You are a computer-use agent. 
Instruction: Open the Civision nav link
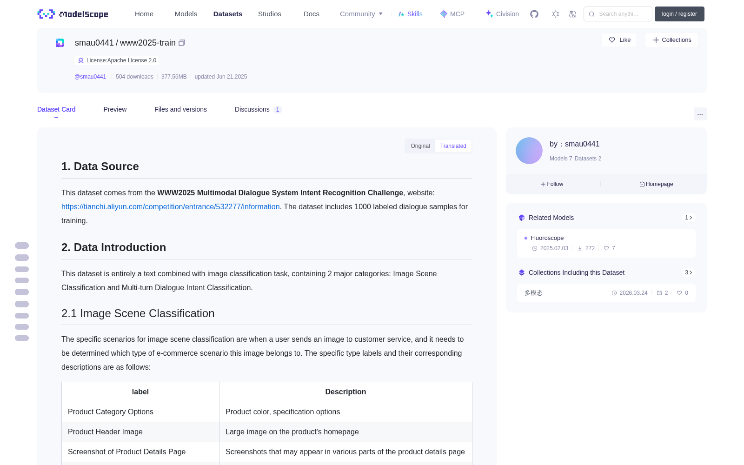tap(502, 14)
